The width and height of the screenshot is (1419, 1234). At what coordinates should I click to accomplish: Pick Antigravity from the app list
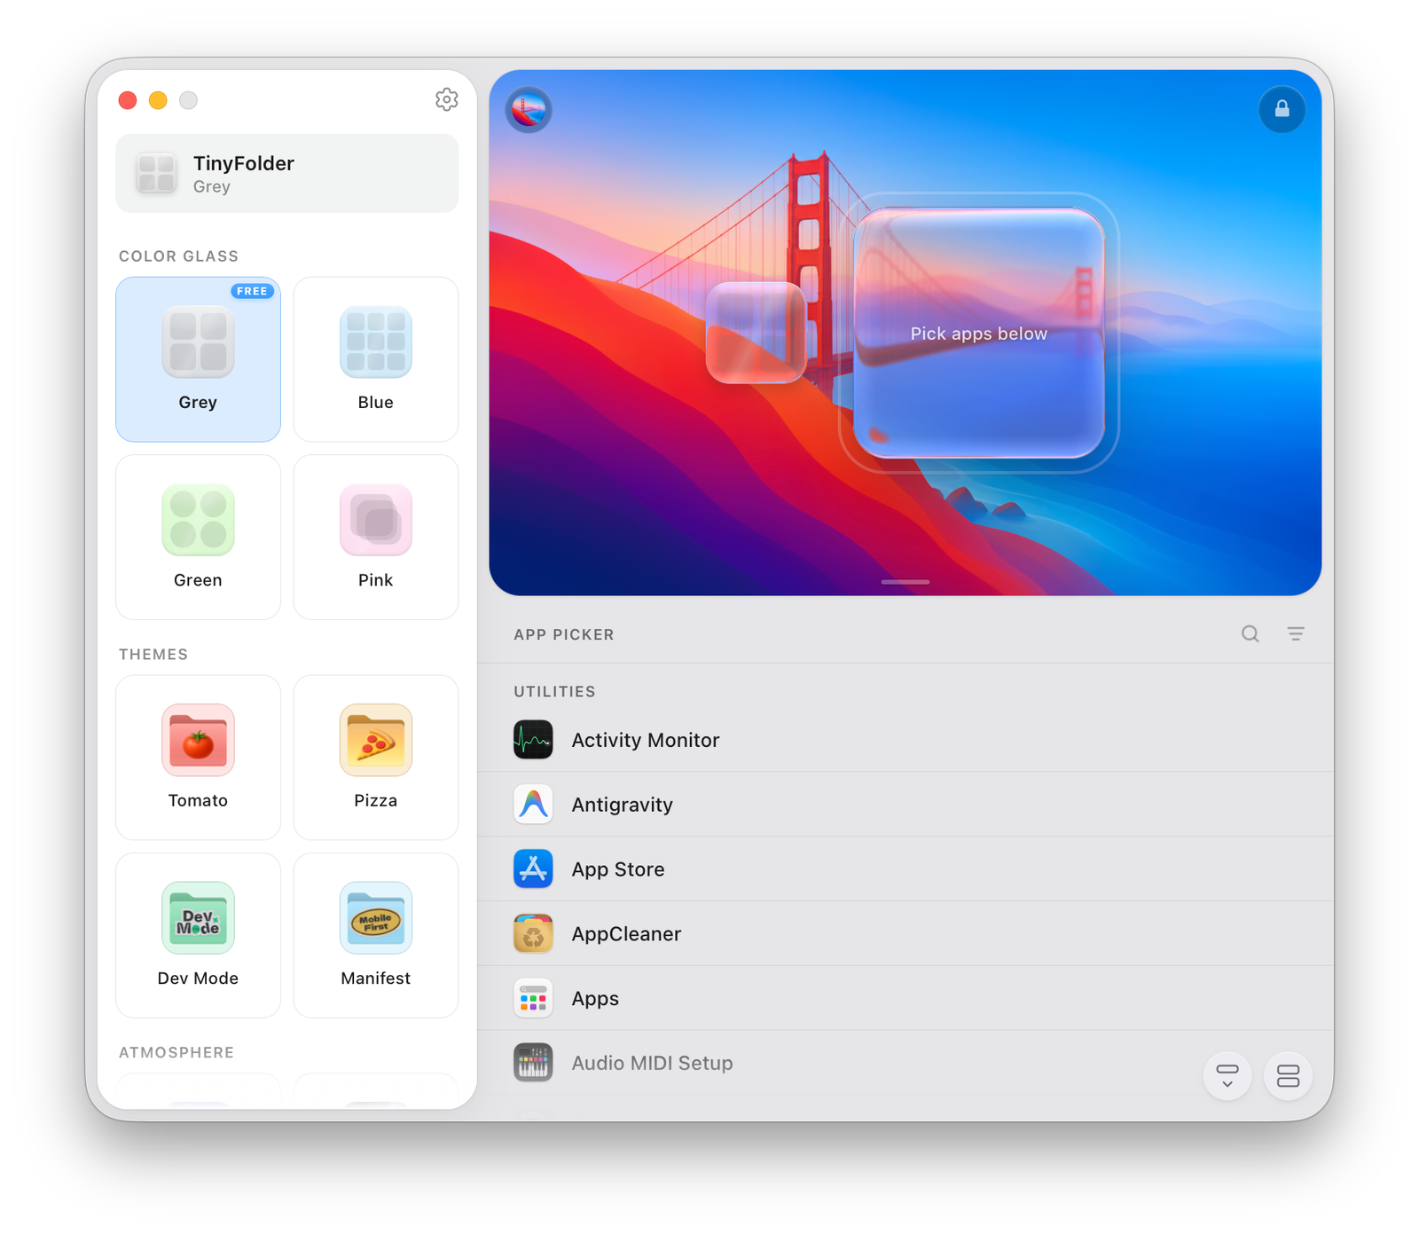[x=905, y=805]
